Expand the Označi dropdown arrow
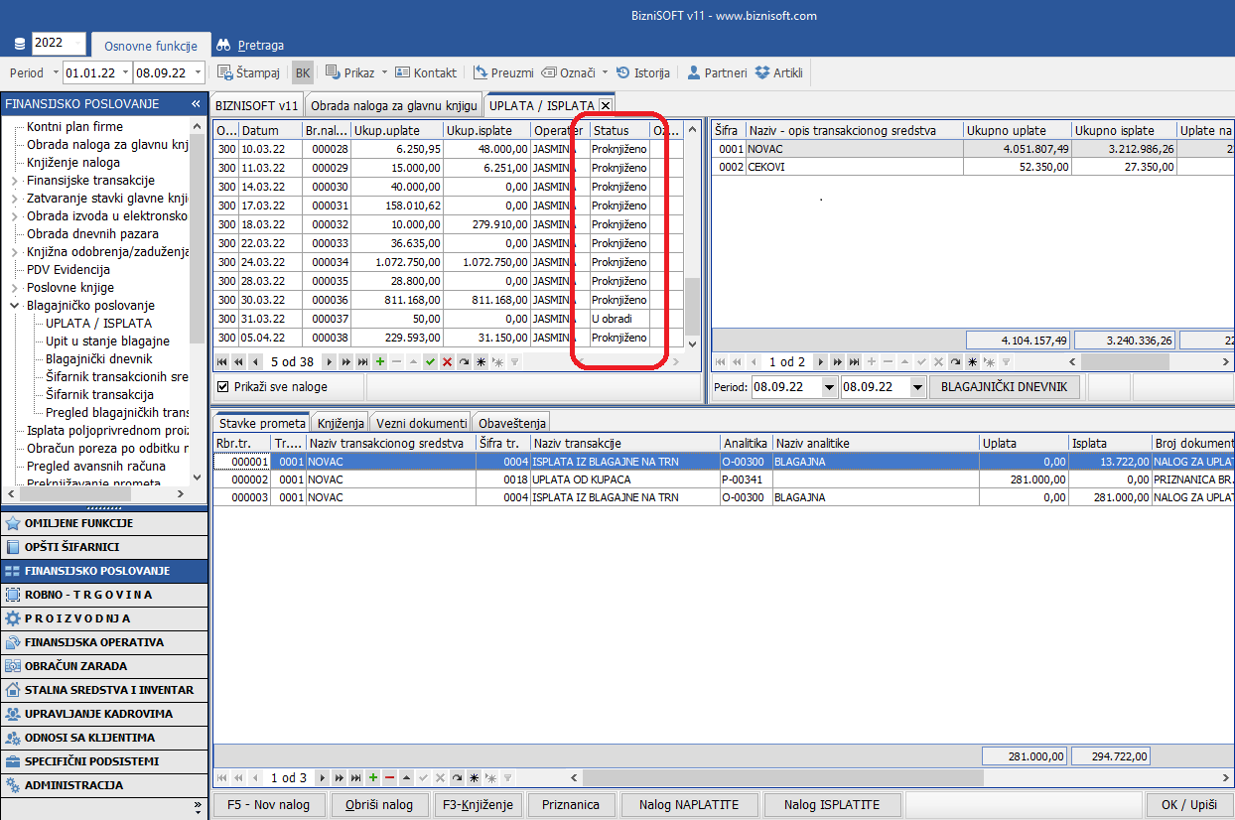Image resolution: width=1235 pixels, height=820 pixels. 605,72
